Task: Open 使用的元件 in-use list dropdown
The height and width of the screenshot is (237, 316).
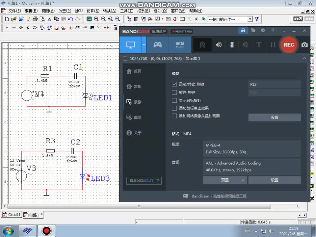Action: [x=250, y=19]
